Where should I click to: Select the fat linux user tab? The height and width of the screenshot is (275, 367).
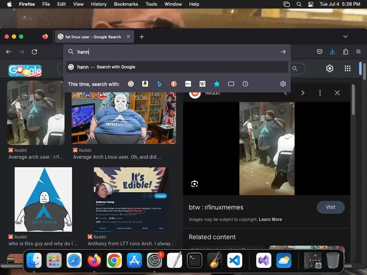(x=94, y=37)
